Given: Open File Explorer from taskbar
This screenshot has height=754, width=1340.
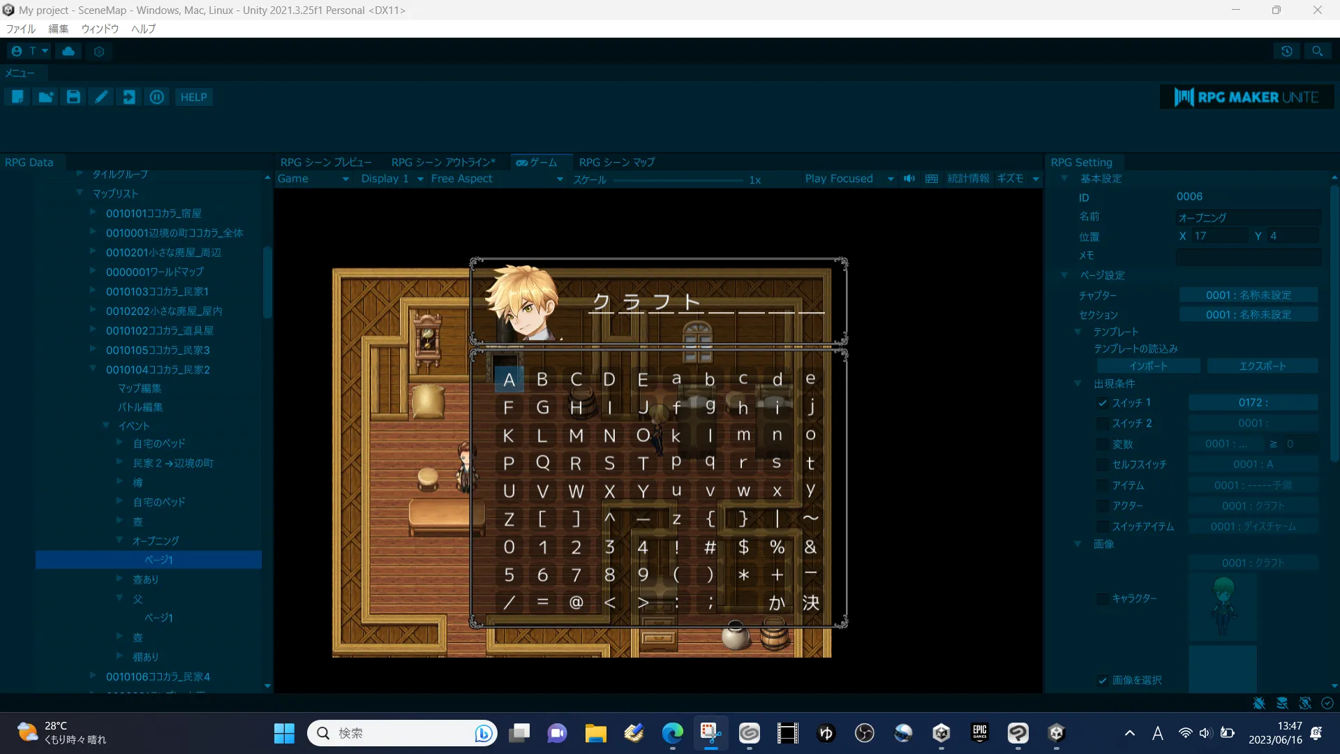Looking at the screenshot, I should [x=595, y=733].
